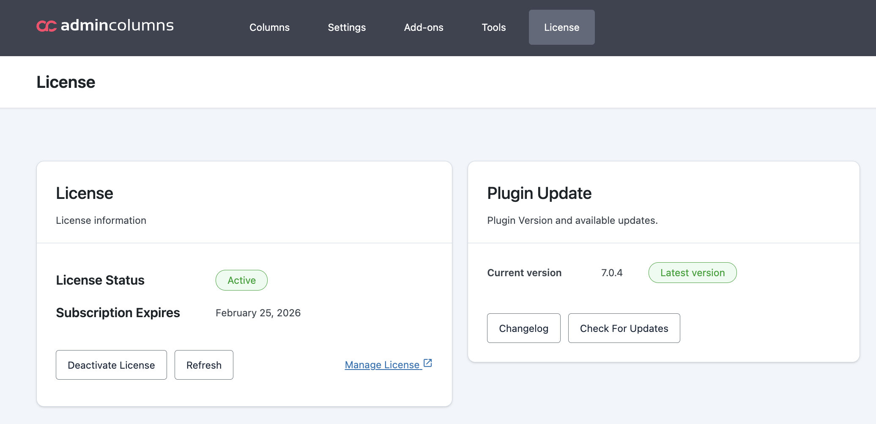Screen dimensions: 876x424
Task: Click the Active status badge
Action: point(241,280)
